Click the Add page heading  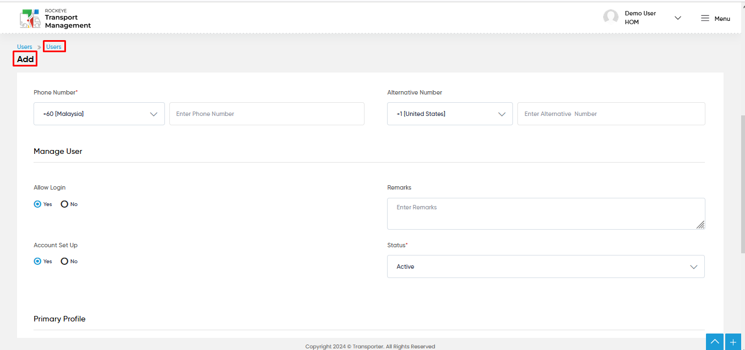(x=25, y=59)
